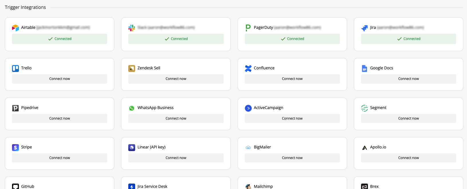467x189 pixels.
Task: Connect Confluence with Connect now
Action: pyautogui.click(x=292, y=79)
